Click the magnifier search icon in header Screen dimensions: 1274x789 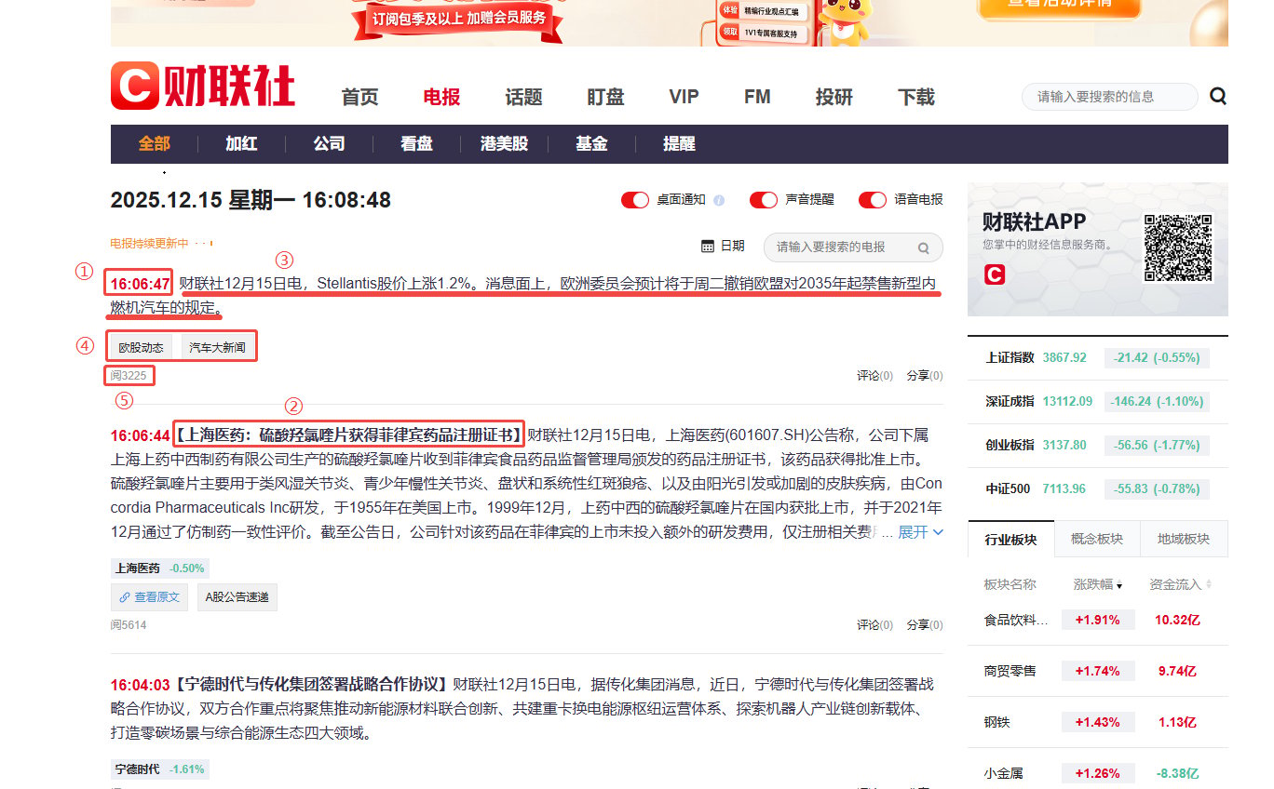1218,96
